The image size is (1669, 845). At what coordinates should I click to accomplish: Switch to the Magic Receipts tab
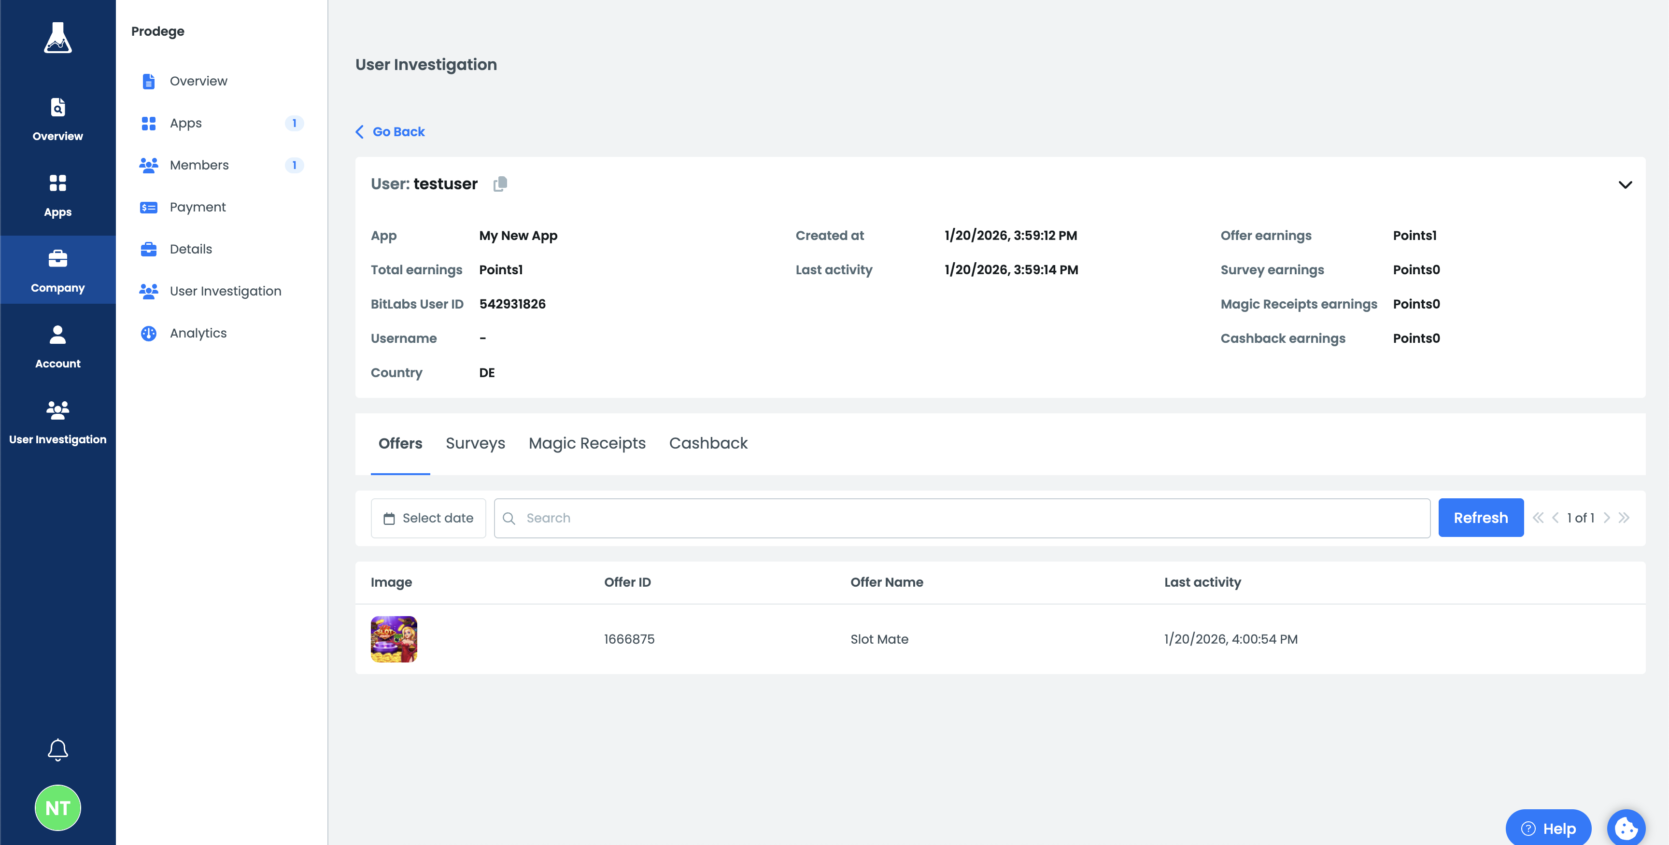click(x=586, y=443)
